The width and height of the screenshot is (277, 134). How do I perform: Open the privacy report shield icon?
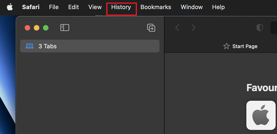[260, 28]
